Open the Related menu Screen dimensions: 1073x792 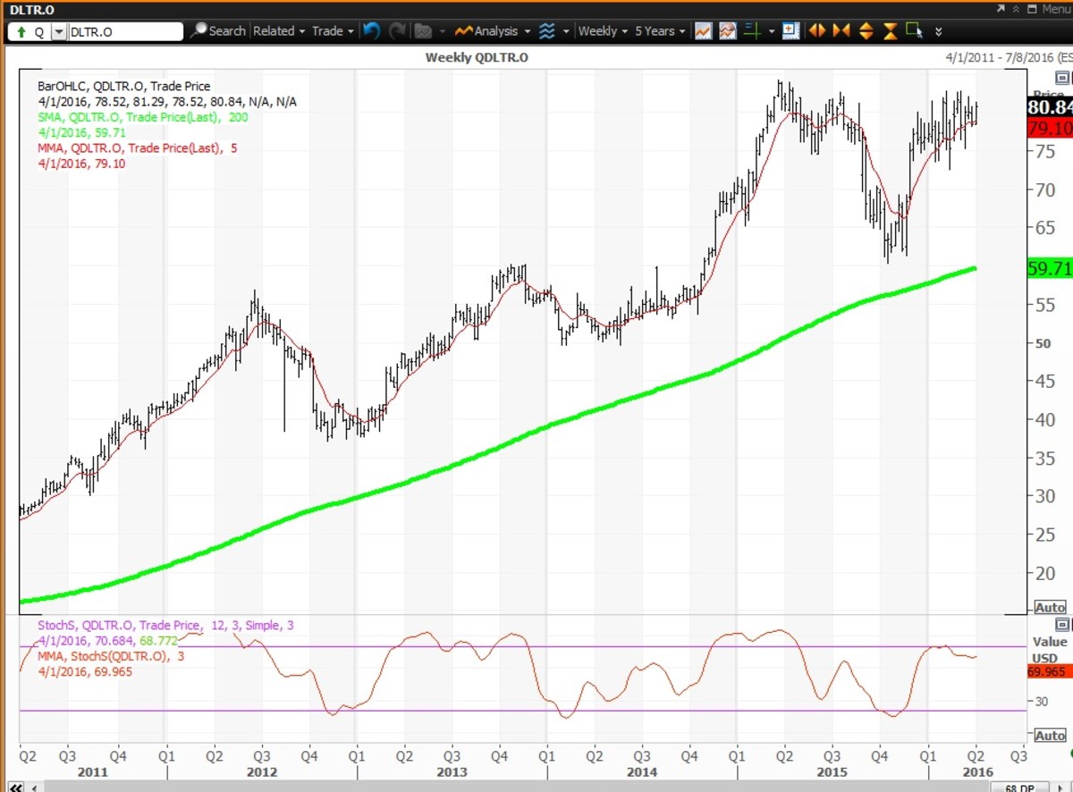[278, 30]
